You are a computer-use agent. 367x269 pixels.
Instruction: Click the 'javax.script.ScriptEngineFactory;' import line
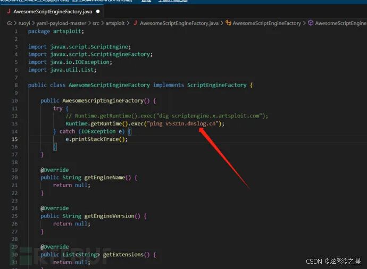pyautogui.click(x=102, y=54)
